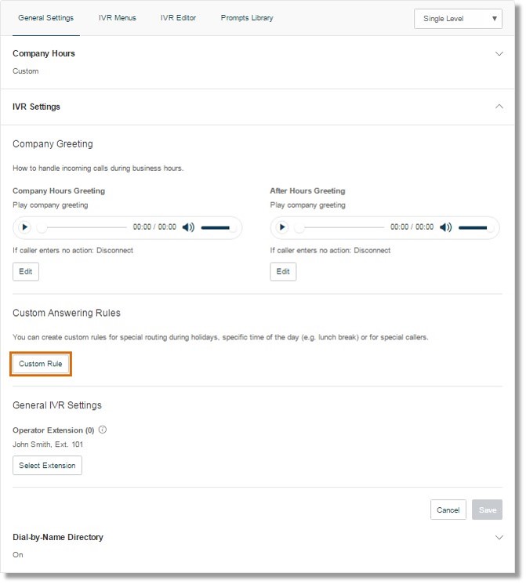Click the Operator Extension info icon
This screenshot has width=526, height=584.
pyautogui.click(x=103, y=430)
